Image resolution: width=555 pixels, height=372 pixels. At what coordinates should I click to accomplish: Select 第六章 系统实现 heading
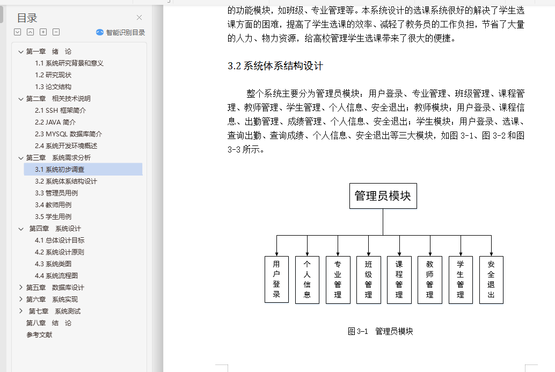tap(52, 300)
